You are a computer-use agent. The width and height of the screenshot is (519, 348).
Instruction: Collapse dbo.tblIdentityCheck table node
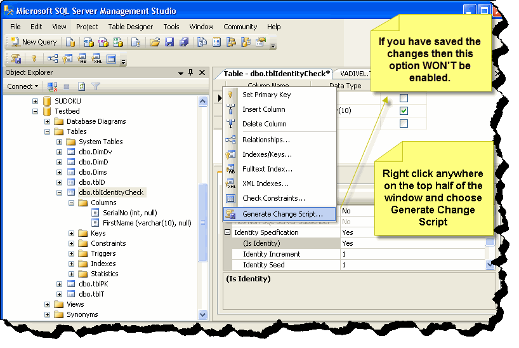pos(59,192)
